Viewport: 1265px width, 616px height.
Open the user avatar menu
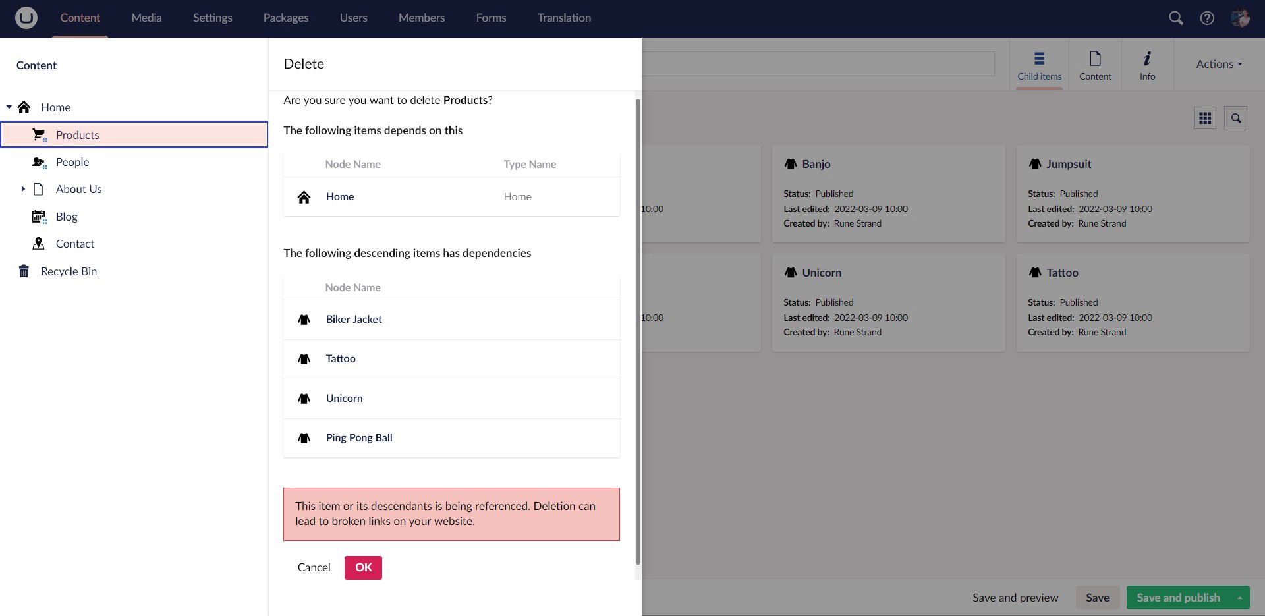coord(1240,18)
